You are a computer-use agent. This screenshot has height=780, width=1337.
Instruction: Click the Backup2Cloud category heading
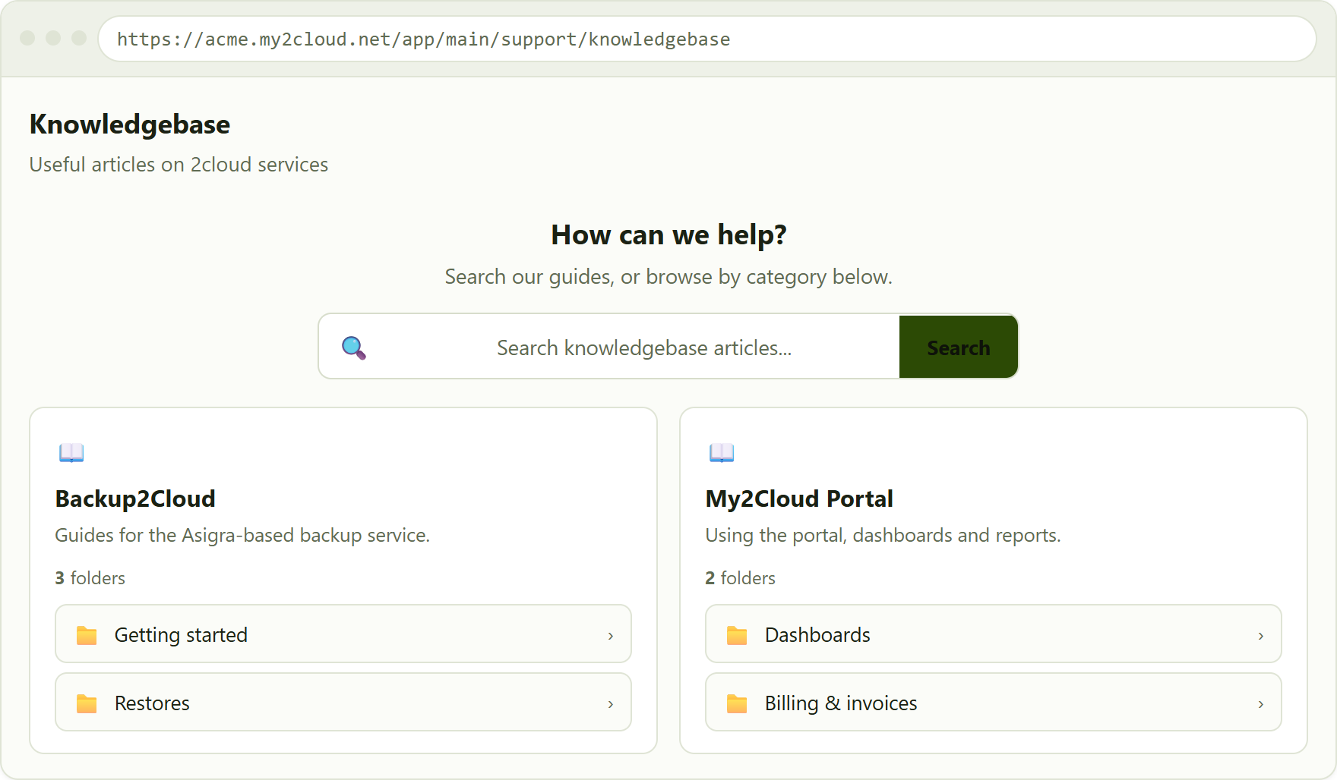[x=135, y=499]
